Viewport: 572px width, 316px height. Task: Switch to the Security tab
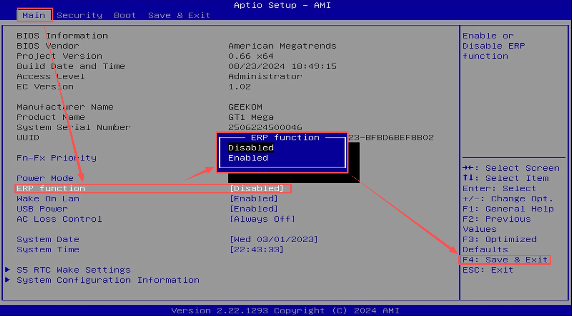[x=79, y=15]
